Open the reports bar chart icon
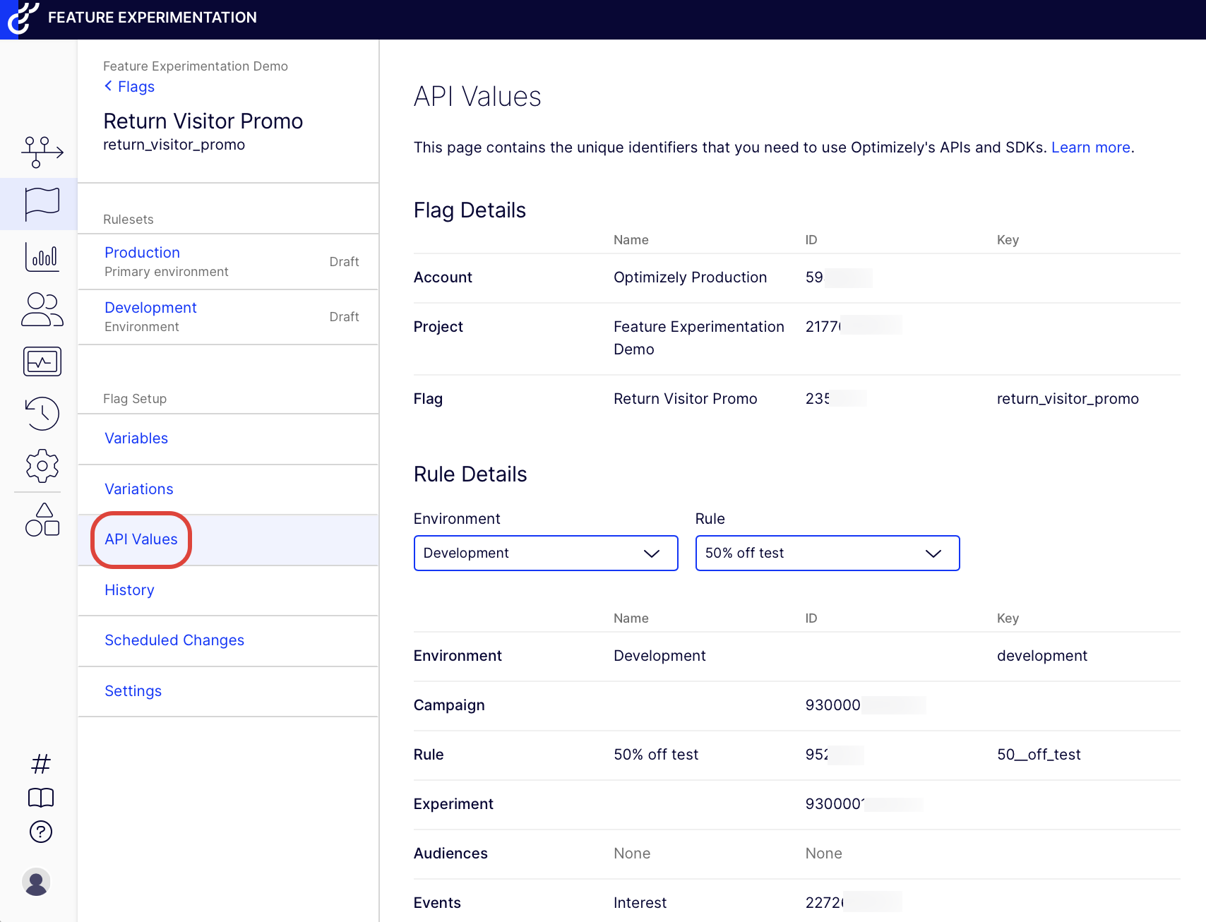Screen dimensions: 1206x922 coord(42,257)
